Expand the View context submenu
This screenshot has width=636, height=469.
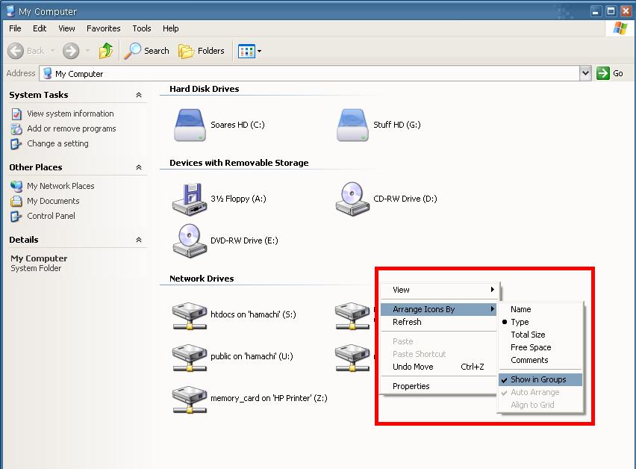point(438,290)
